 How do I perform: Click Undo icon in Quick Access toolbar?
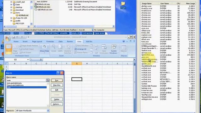[17, 37]
